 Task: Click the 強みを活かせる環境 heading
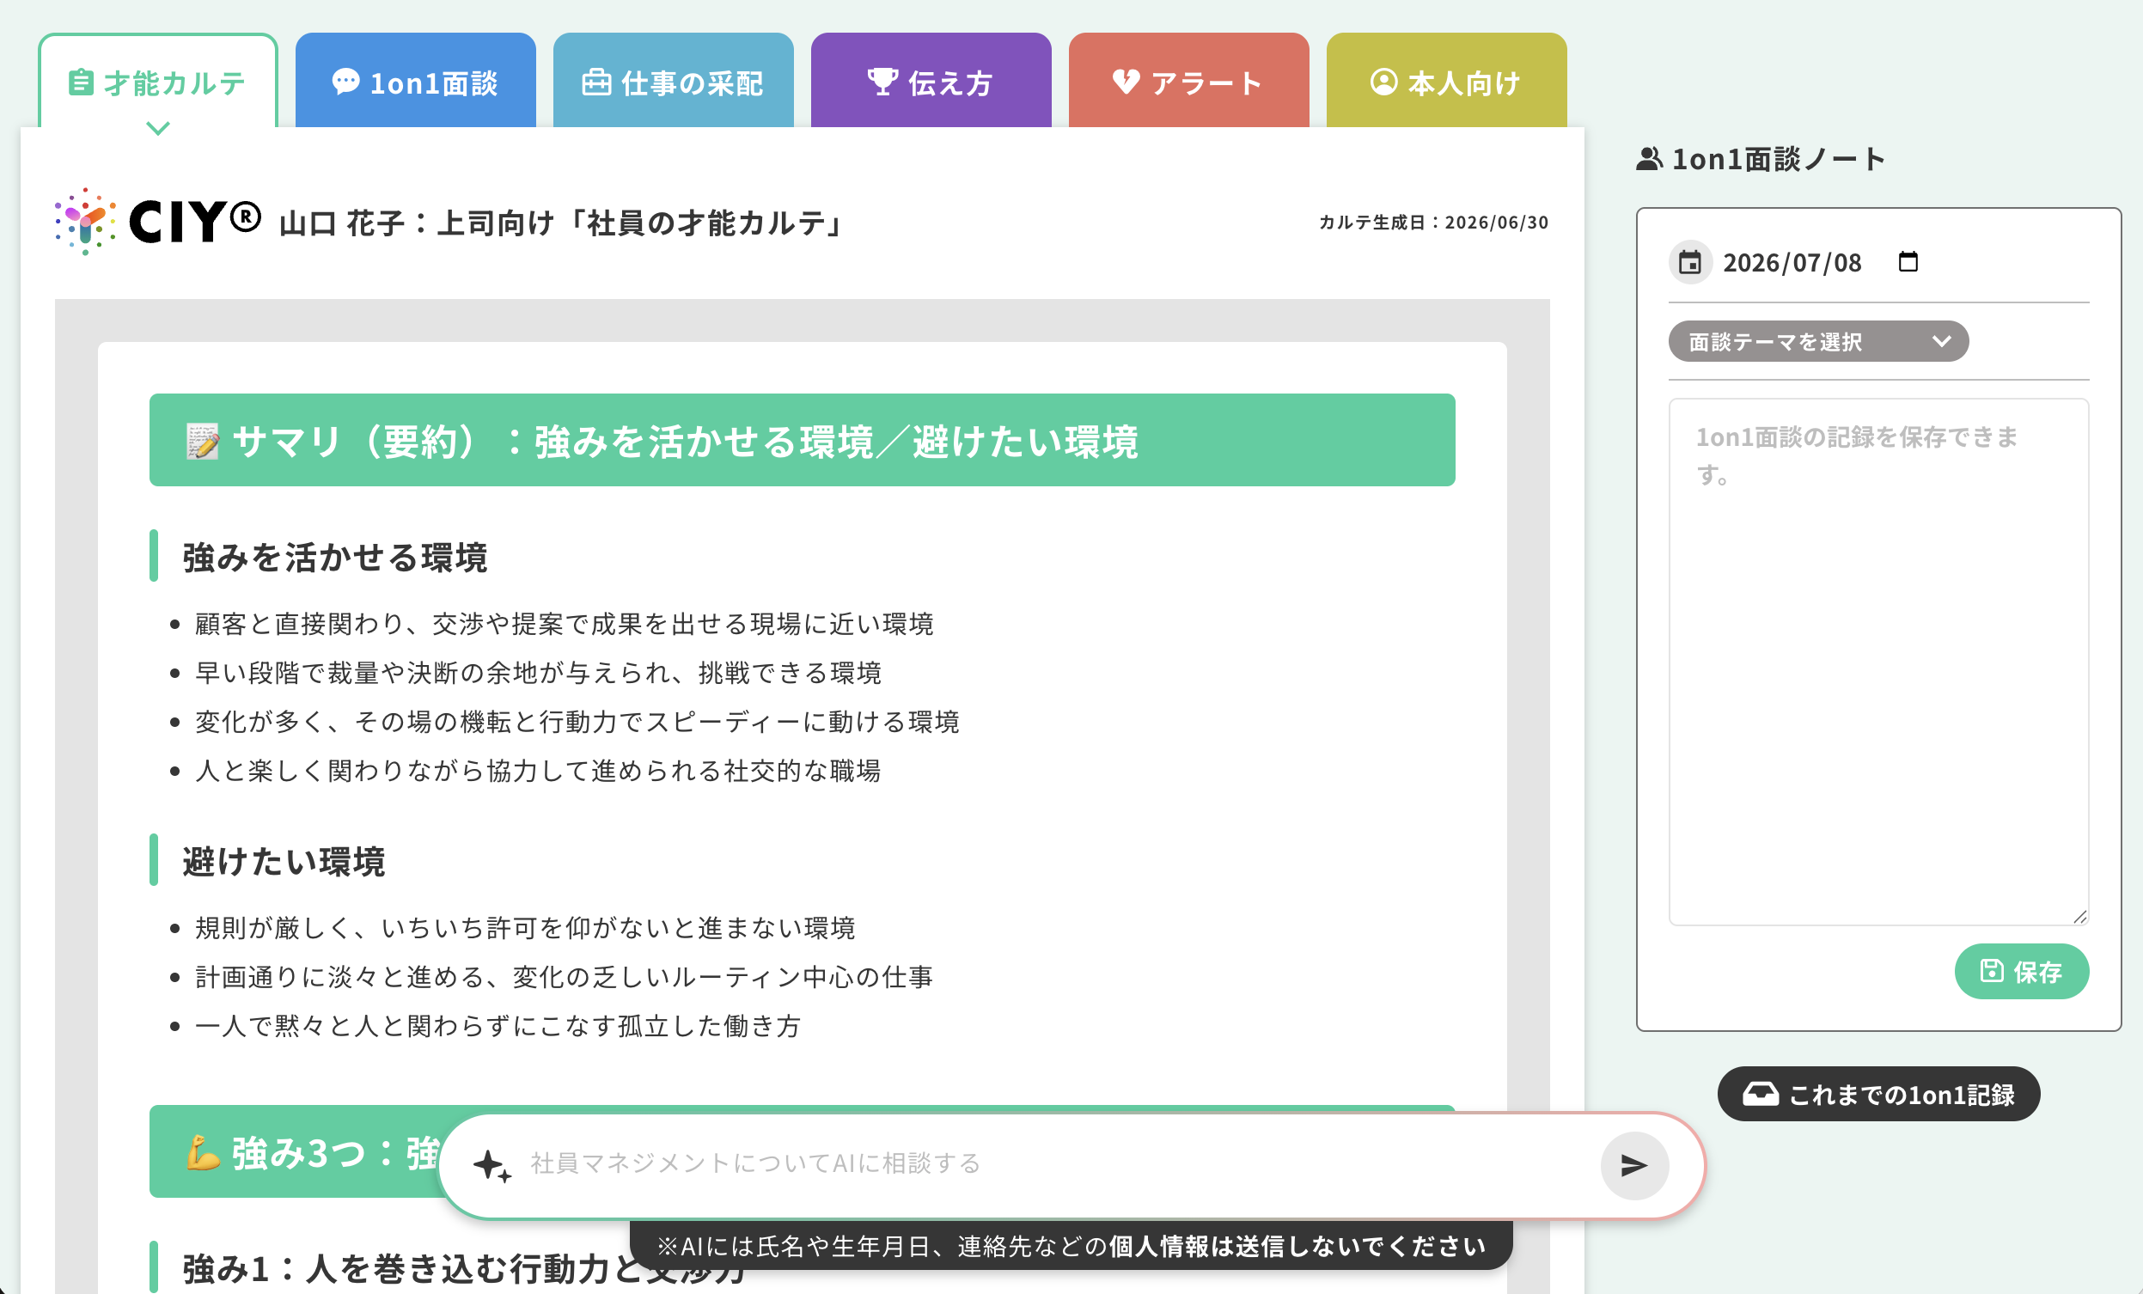(335, 558)
